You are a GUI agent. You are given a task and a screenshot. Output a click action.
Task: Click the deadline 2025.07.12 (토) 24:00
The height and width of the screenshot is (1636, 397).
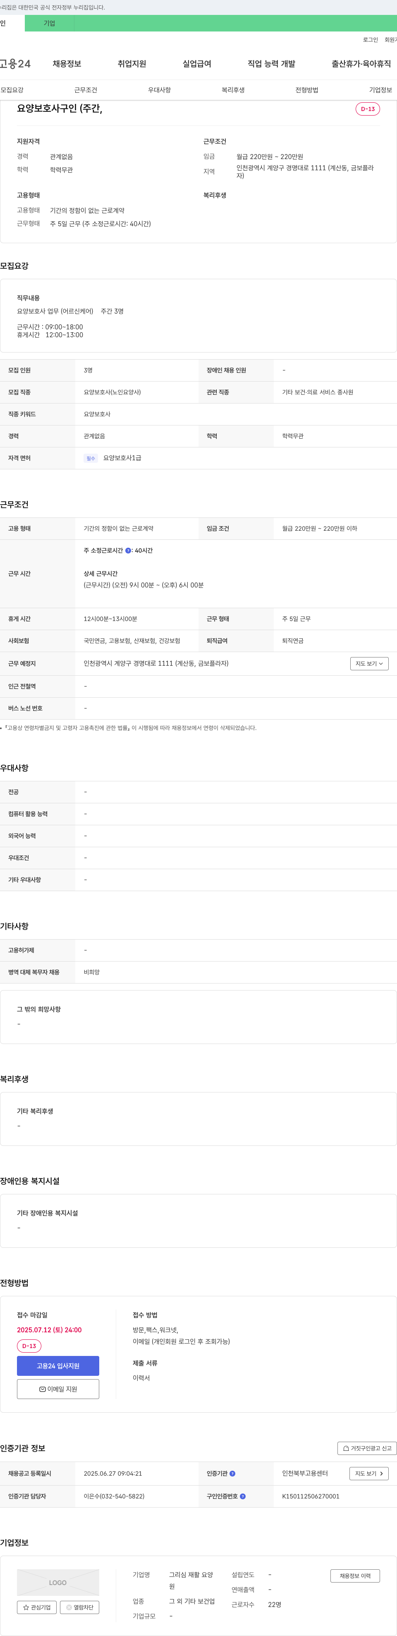pos(50,1330)
